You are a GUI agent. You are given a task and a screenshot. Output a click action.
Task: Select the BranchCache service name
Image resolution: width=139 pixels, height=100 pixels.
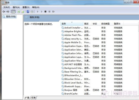(x=71, y=94)
